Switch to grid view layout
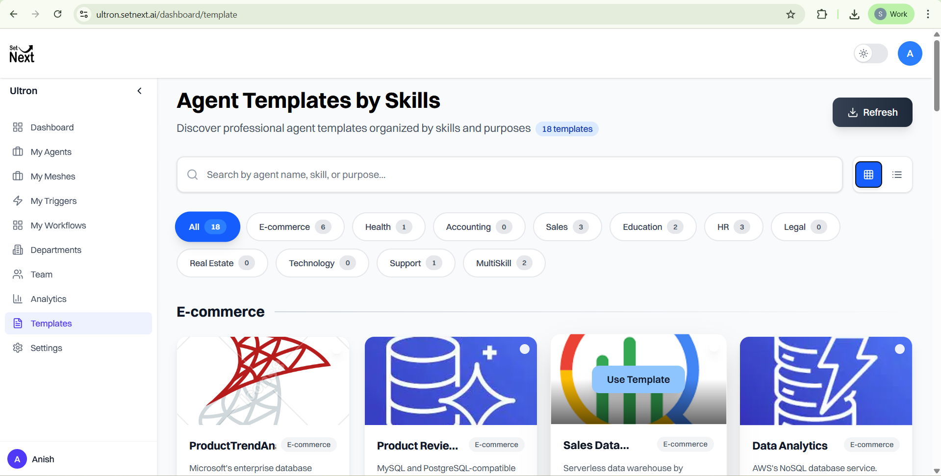This screenshot has height=476, width=941. [868, 175]
